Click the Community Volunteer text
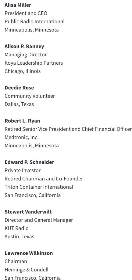This screenshot has width=132, height=280. pyautogui.click(x=30, y=96)
